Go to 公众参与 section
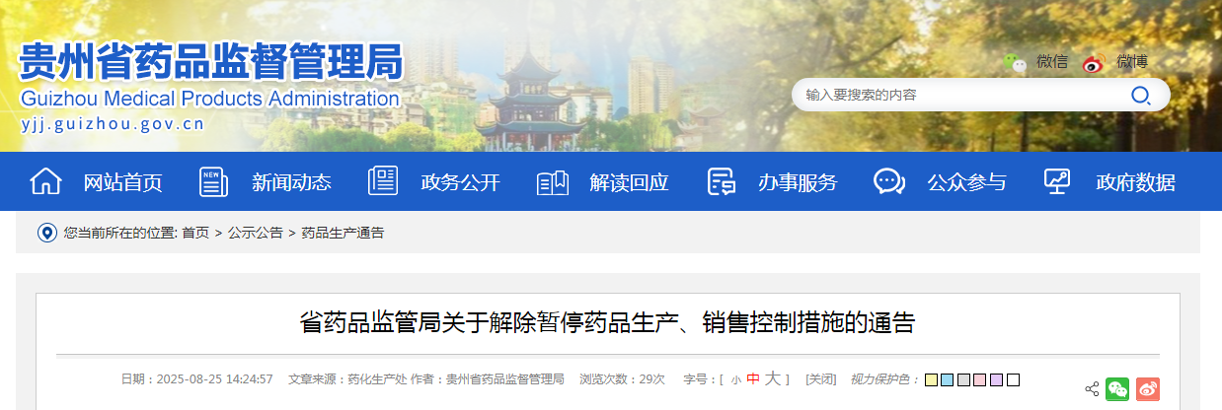Viewport: 1222px width, 410px height. point(966,182)
